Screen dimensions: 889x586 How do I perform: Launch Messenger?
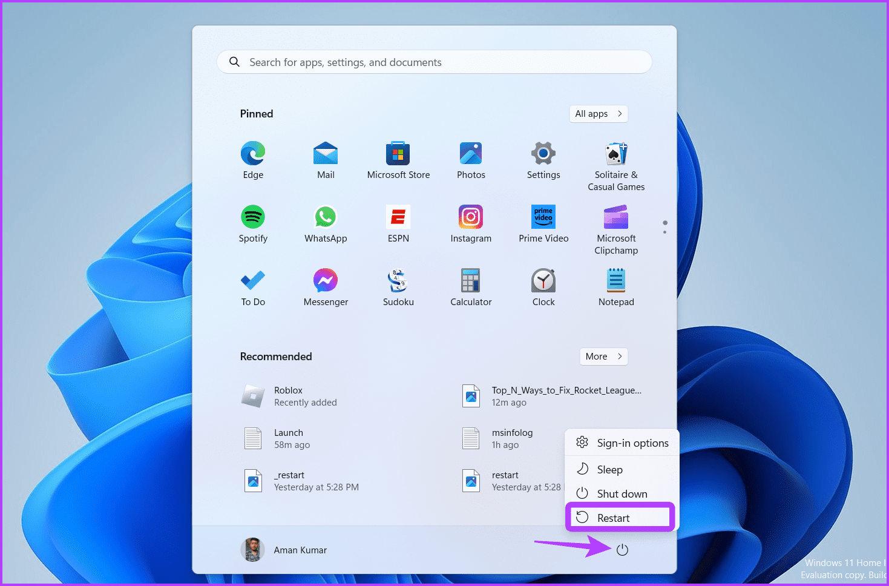click(x=326, y=287)
